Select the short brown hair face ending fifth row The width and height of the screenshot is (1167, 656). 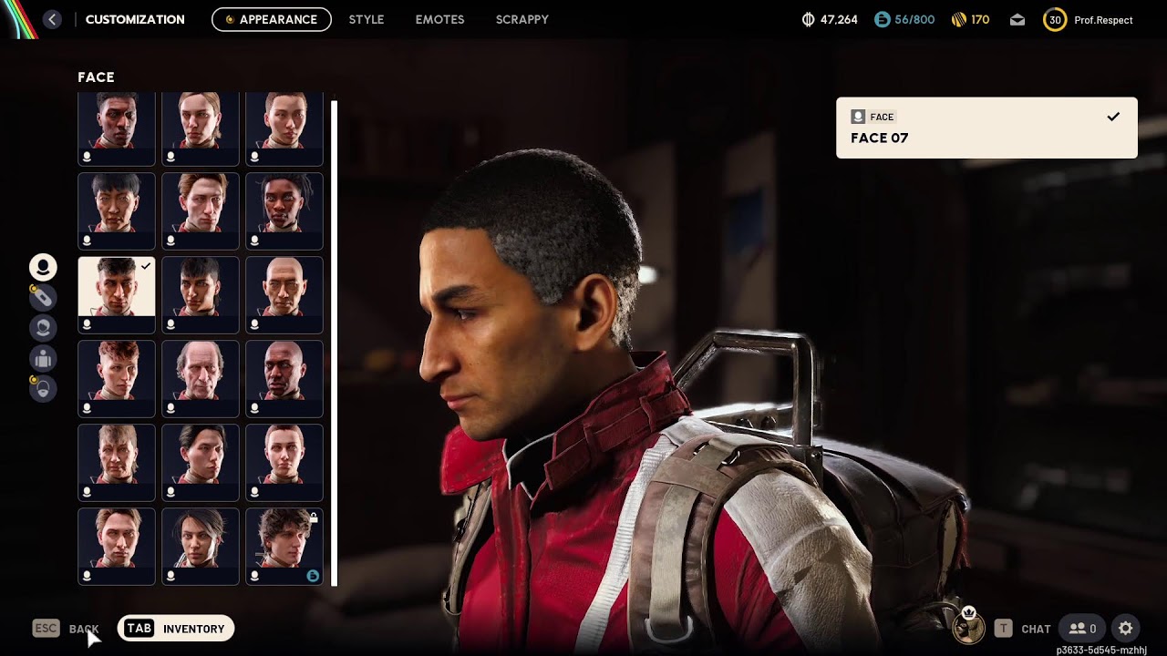click(x=284, y=463)
